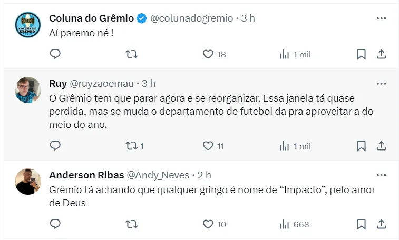Open the @colunadogremio profile handle
Viewport: 399px width, 240px height.
pos(192,18)
